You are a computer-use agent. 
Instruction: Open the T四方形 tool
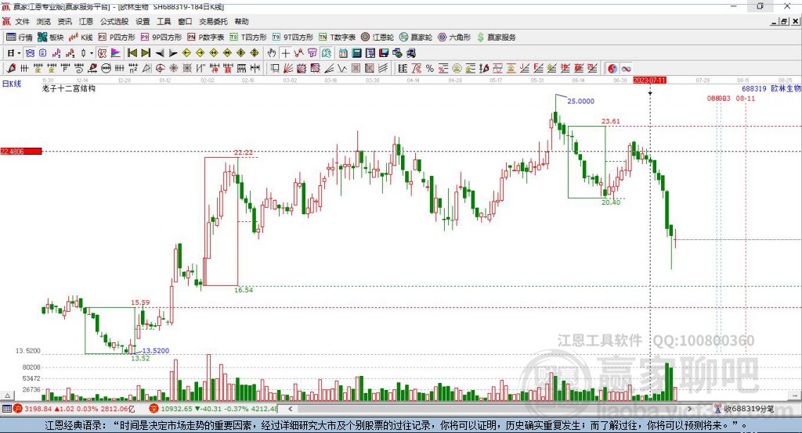pos(248,38)
